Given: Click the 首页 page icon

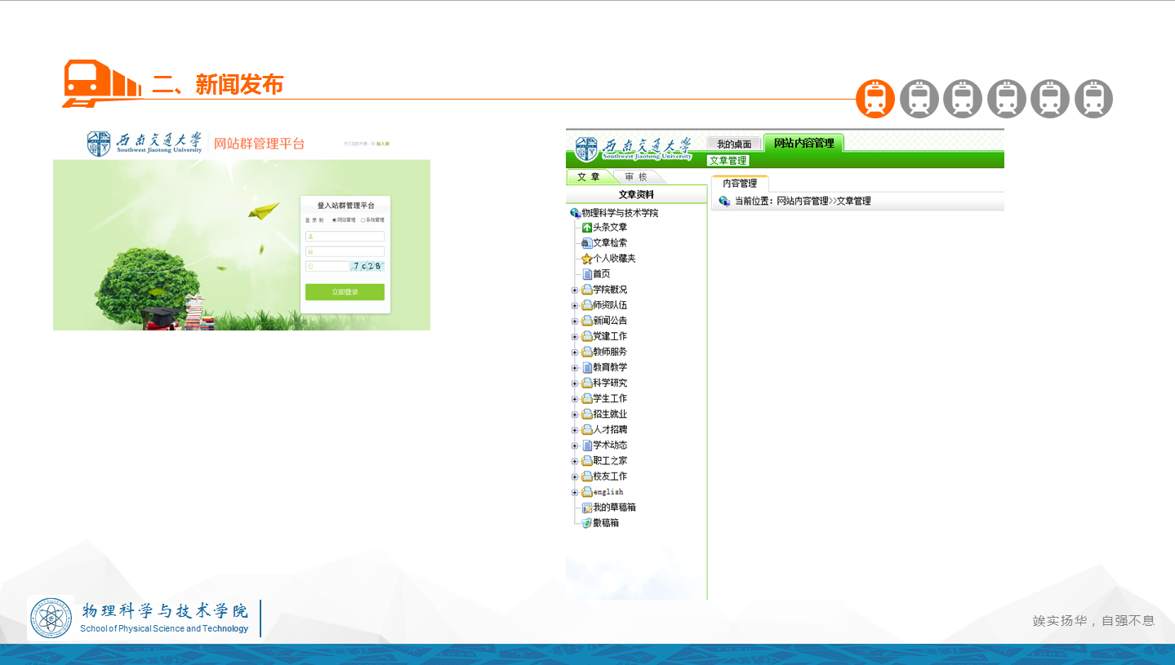Looking at the screenshot, I should pos(586,274).
